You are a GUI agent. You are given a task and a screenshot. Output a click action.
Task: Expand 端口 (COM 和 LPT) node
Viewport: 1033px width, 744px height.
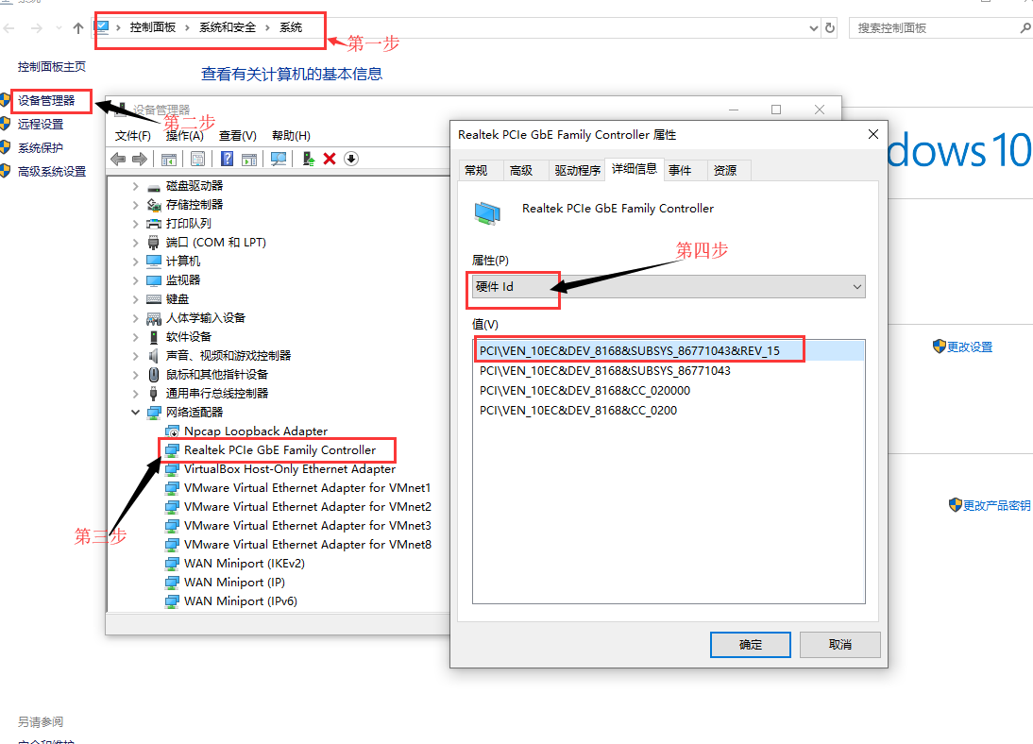pyautogui.click(x=136, y=243)
